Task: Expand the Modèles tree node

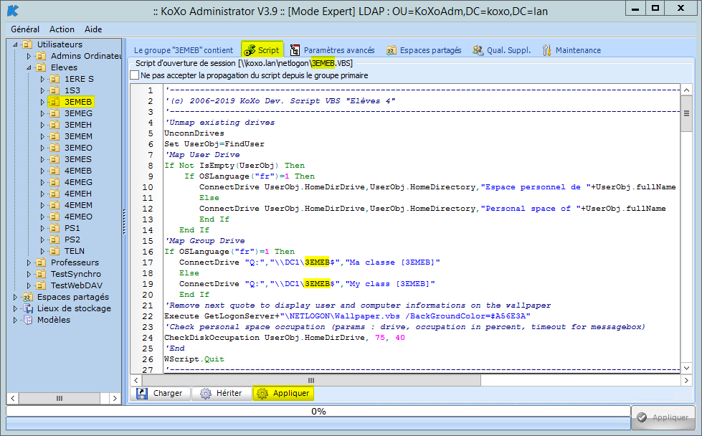Action: tap(15, 320)
